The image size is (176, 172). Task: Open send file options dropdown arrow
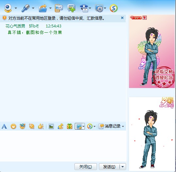(50, 8)
